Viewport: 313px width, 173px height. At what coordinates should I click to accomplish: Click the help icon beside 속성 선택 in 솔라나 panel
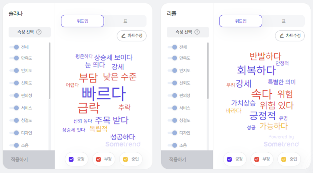pos(39,32)
